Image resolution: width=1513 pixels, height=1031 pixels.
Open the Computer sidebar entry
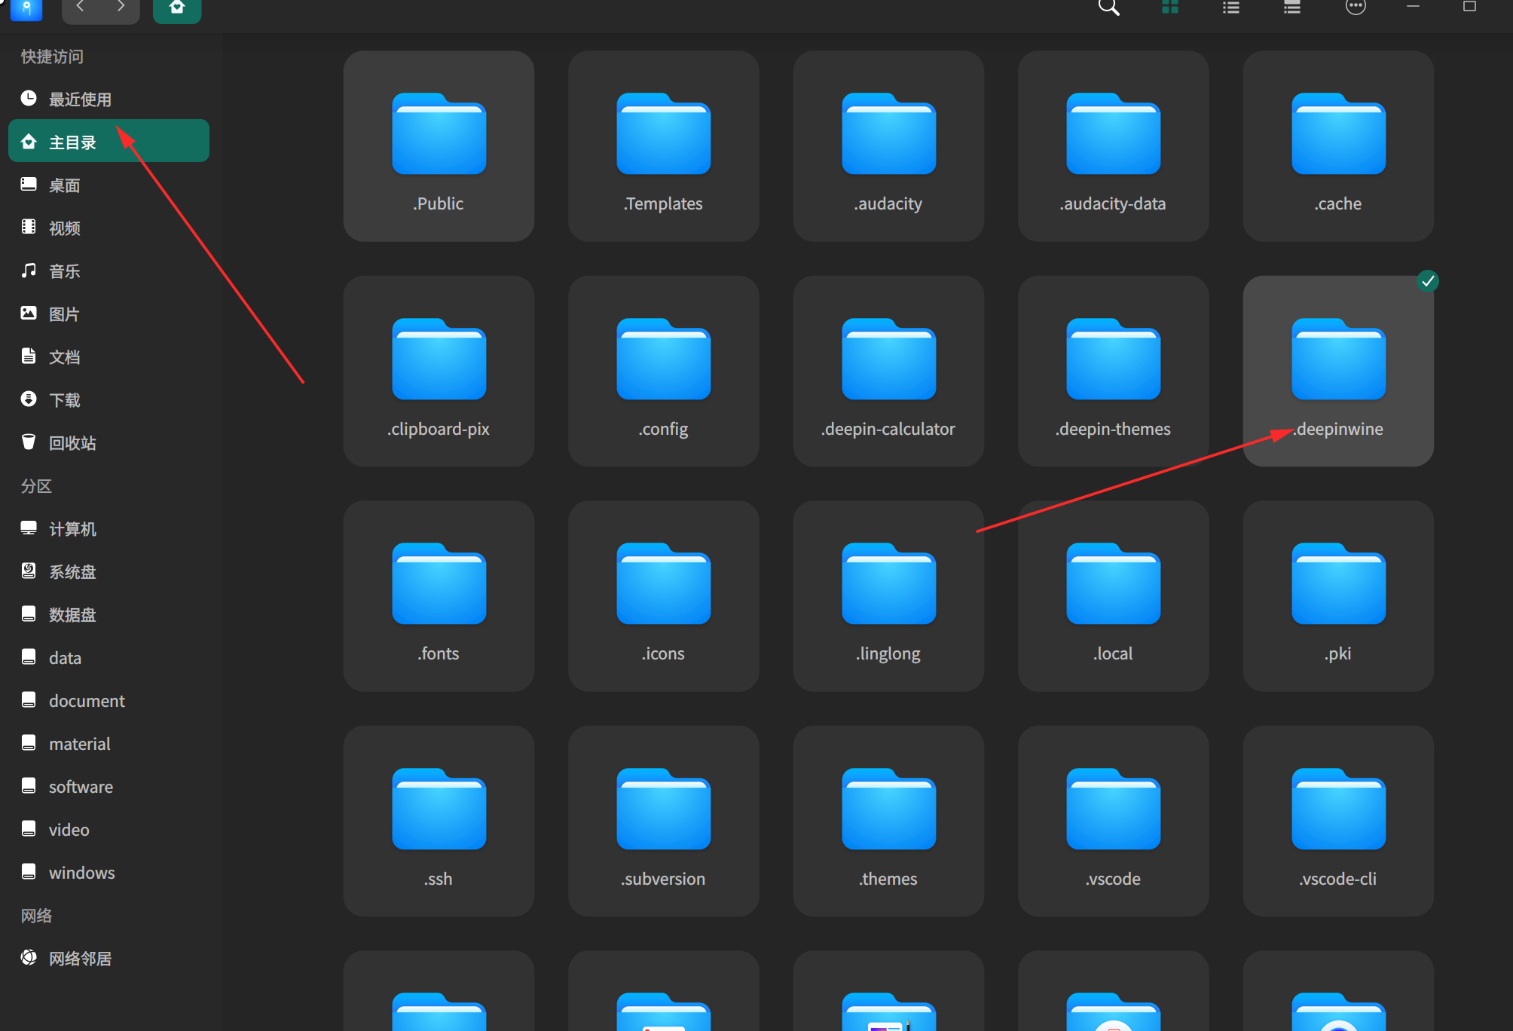coord(72,529)
